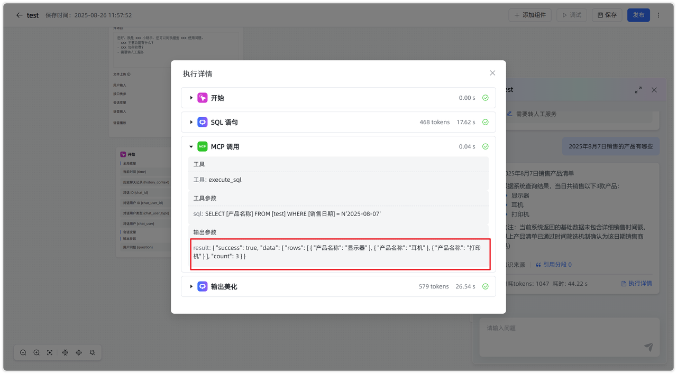677x374 pixels.
Task: Click the zoom in magnifier icon
Action: pyautogui.click(x=36, y=352)
